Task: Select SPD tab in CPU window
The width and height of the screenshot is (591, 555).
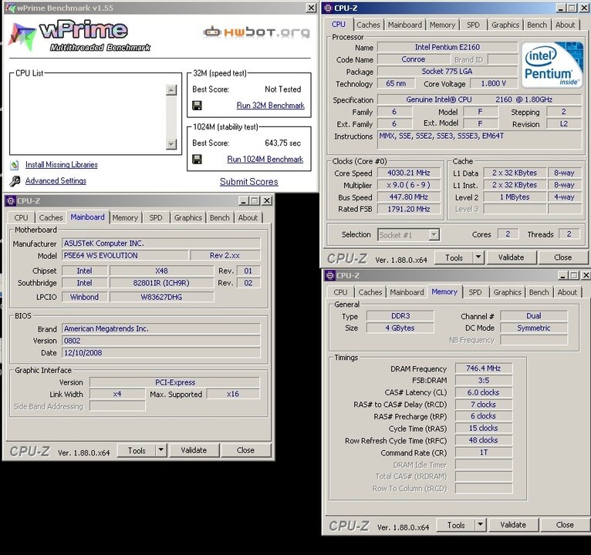Action: point(473,25)
